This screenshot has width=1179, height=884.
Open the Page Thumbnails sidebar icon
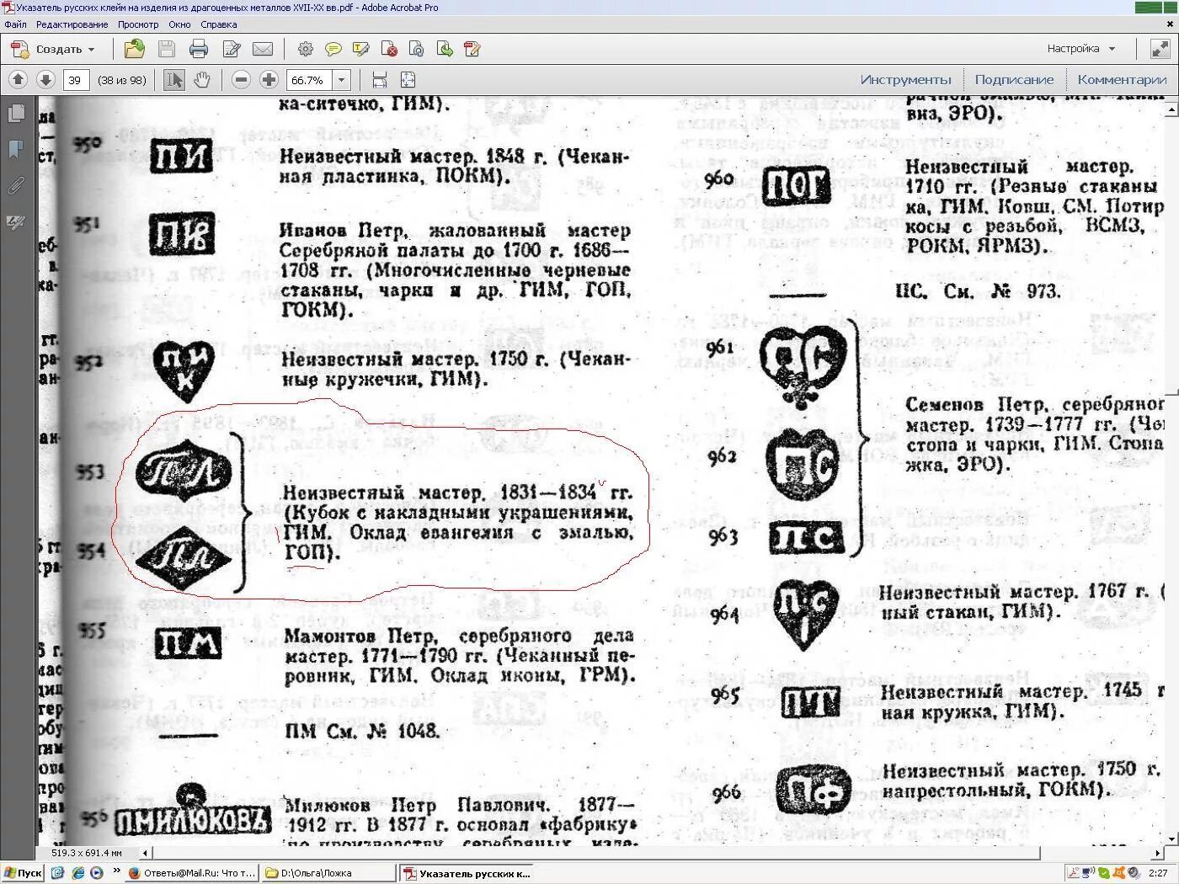[x=16, y=114]
